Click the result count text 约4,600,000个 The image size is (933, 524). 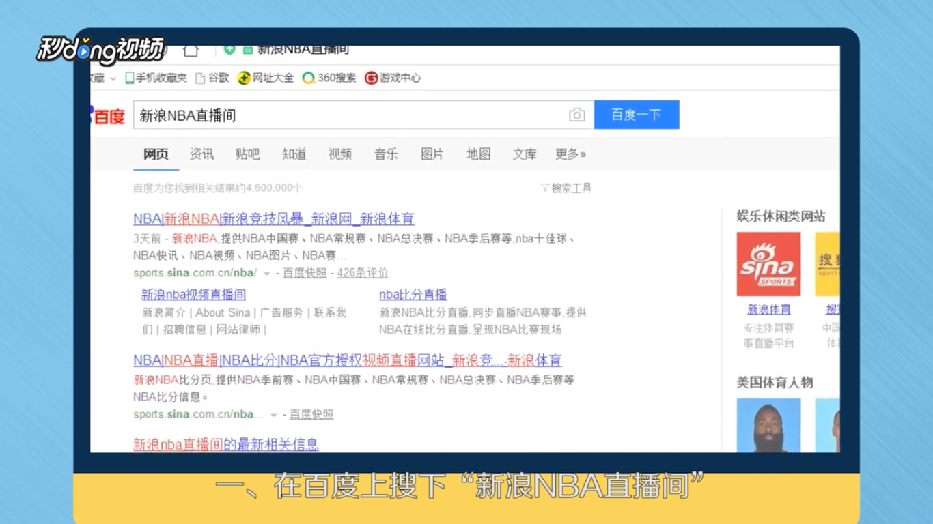click(269, 188)
